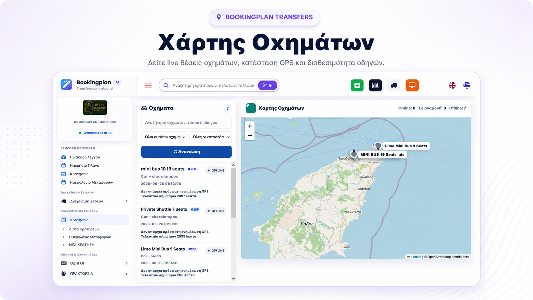Click vehicle ID badge #258

(x=192, y=169)
